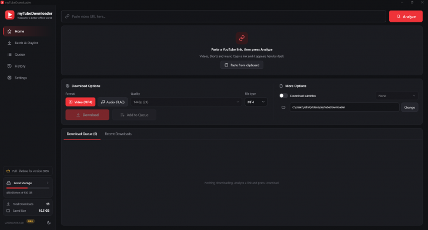Open the subtitles language None dropdown
This screenshot has height=230, width=428.
coord(397,96)
